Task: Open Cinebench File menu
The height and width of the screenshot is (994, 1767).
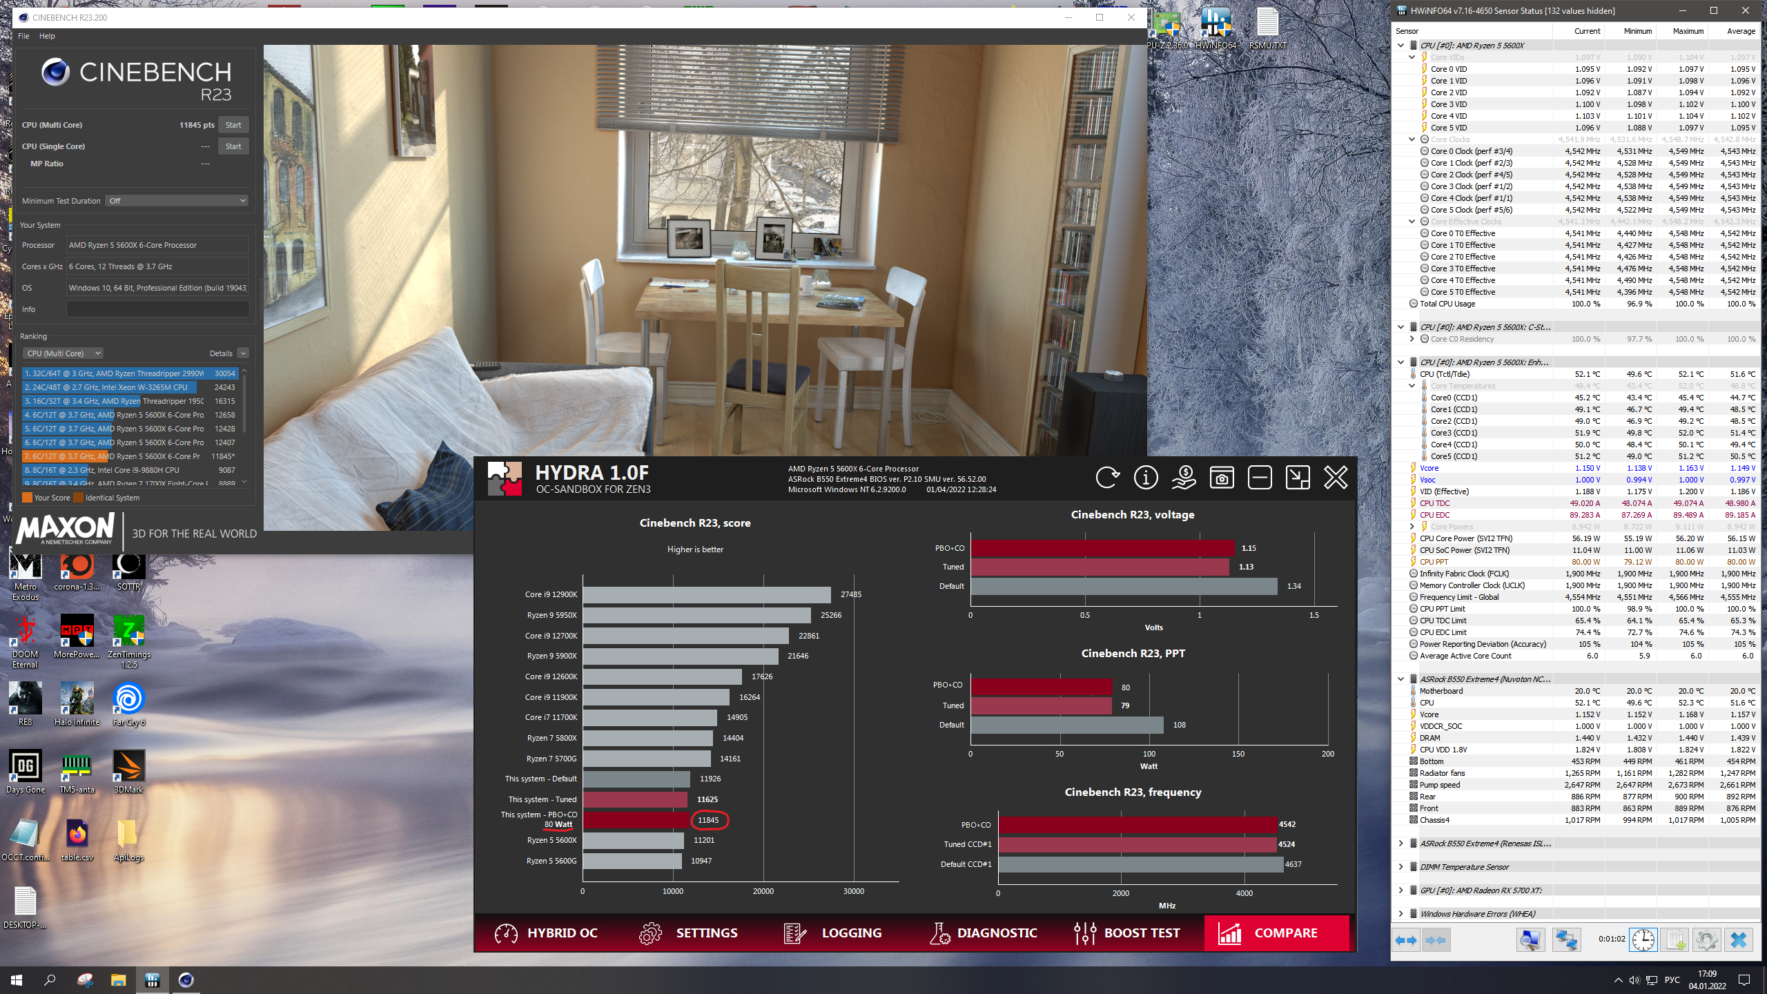Action: (23, 36)
